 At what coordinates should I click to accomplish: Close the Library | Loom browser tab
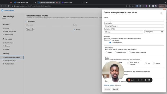tap(83, 2)
